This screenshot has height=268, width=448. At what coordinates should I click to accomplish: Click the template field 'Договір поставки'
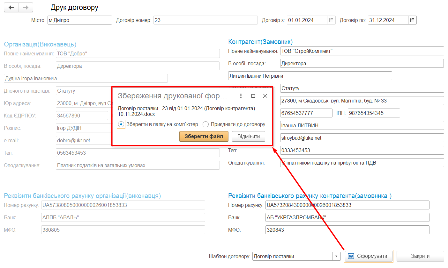pyautogui.click(x=292, y=256)
